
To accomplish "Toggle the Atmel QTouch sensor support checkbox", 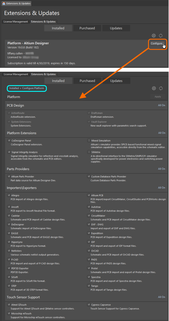I will tap(9, 304).
